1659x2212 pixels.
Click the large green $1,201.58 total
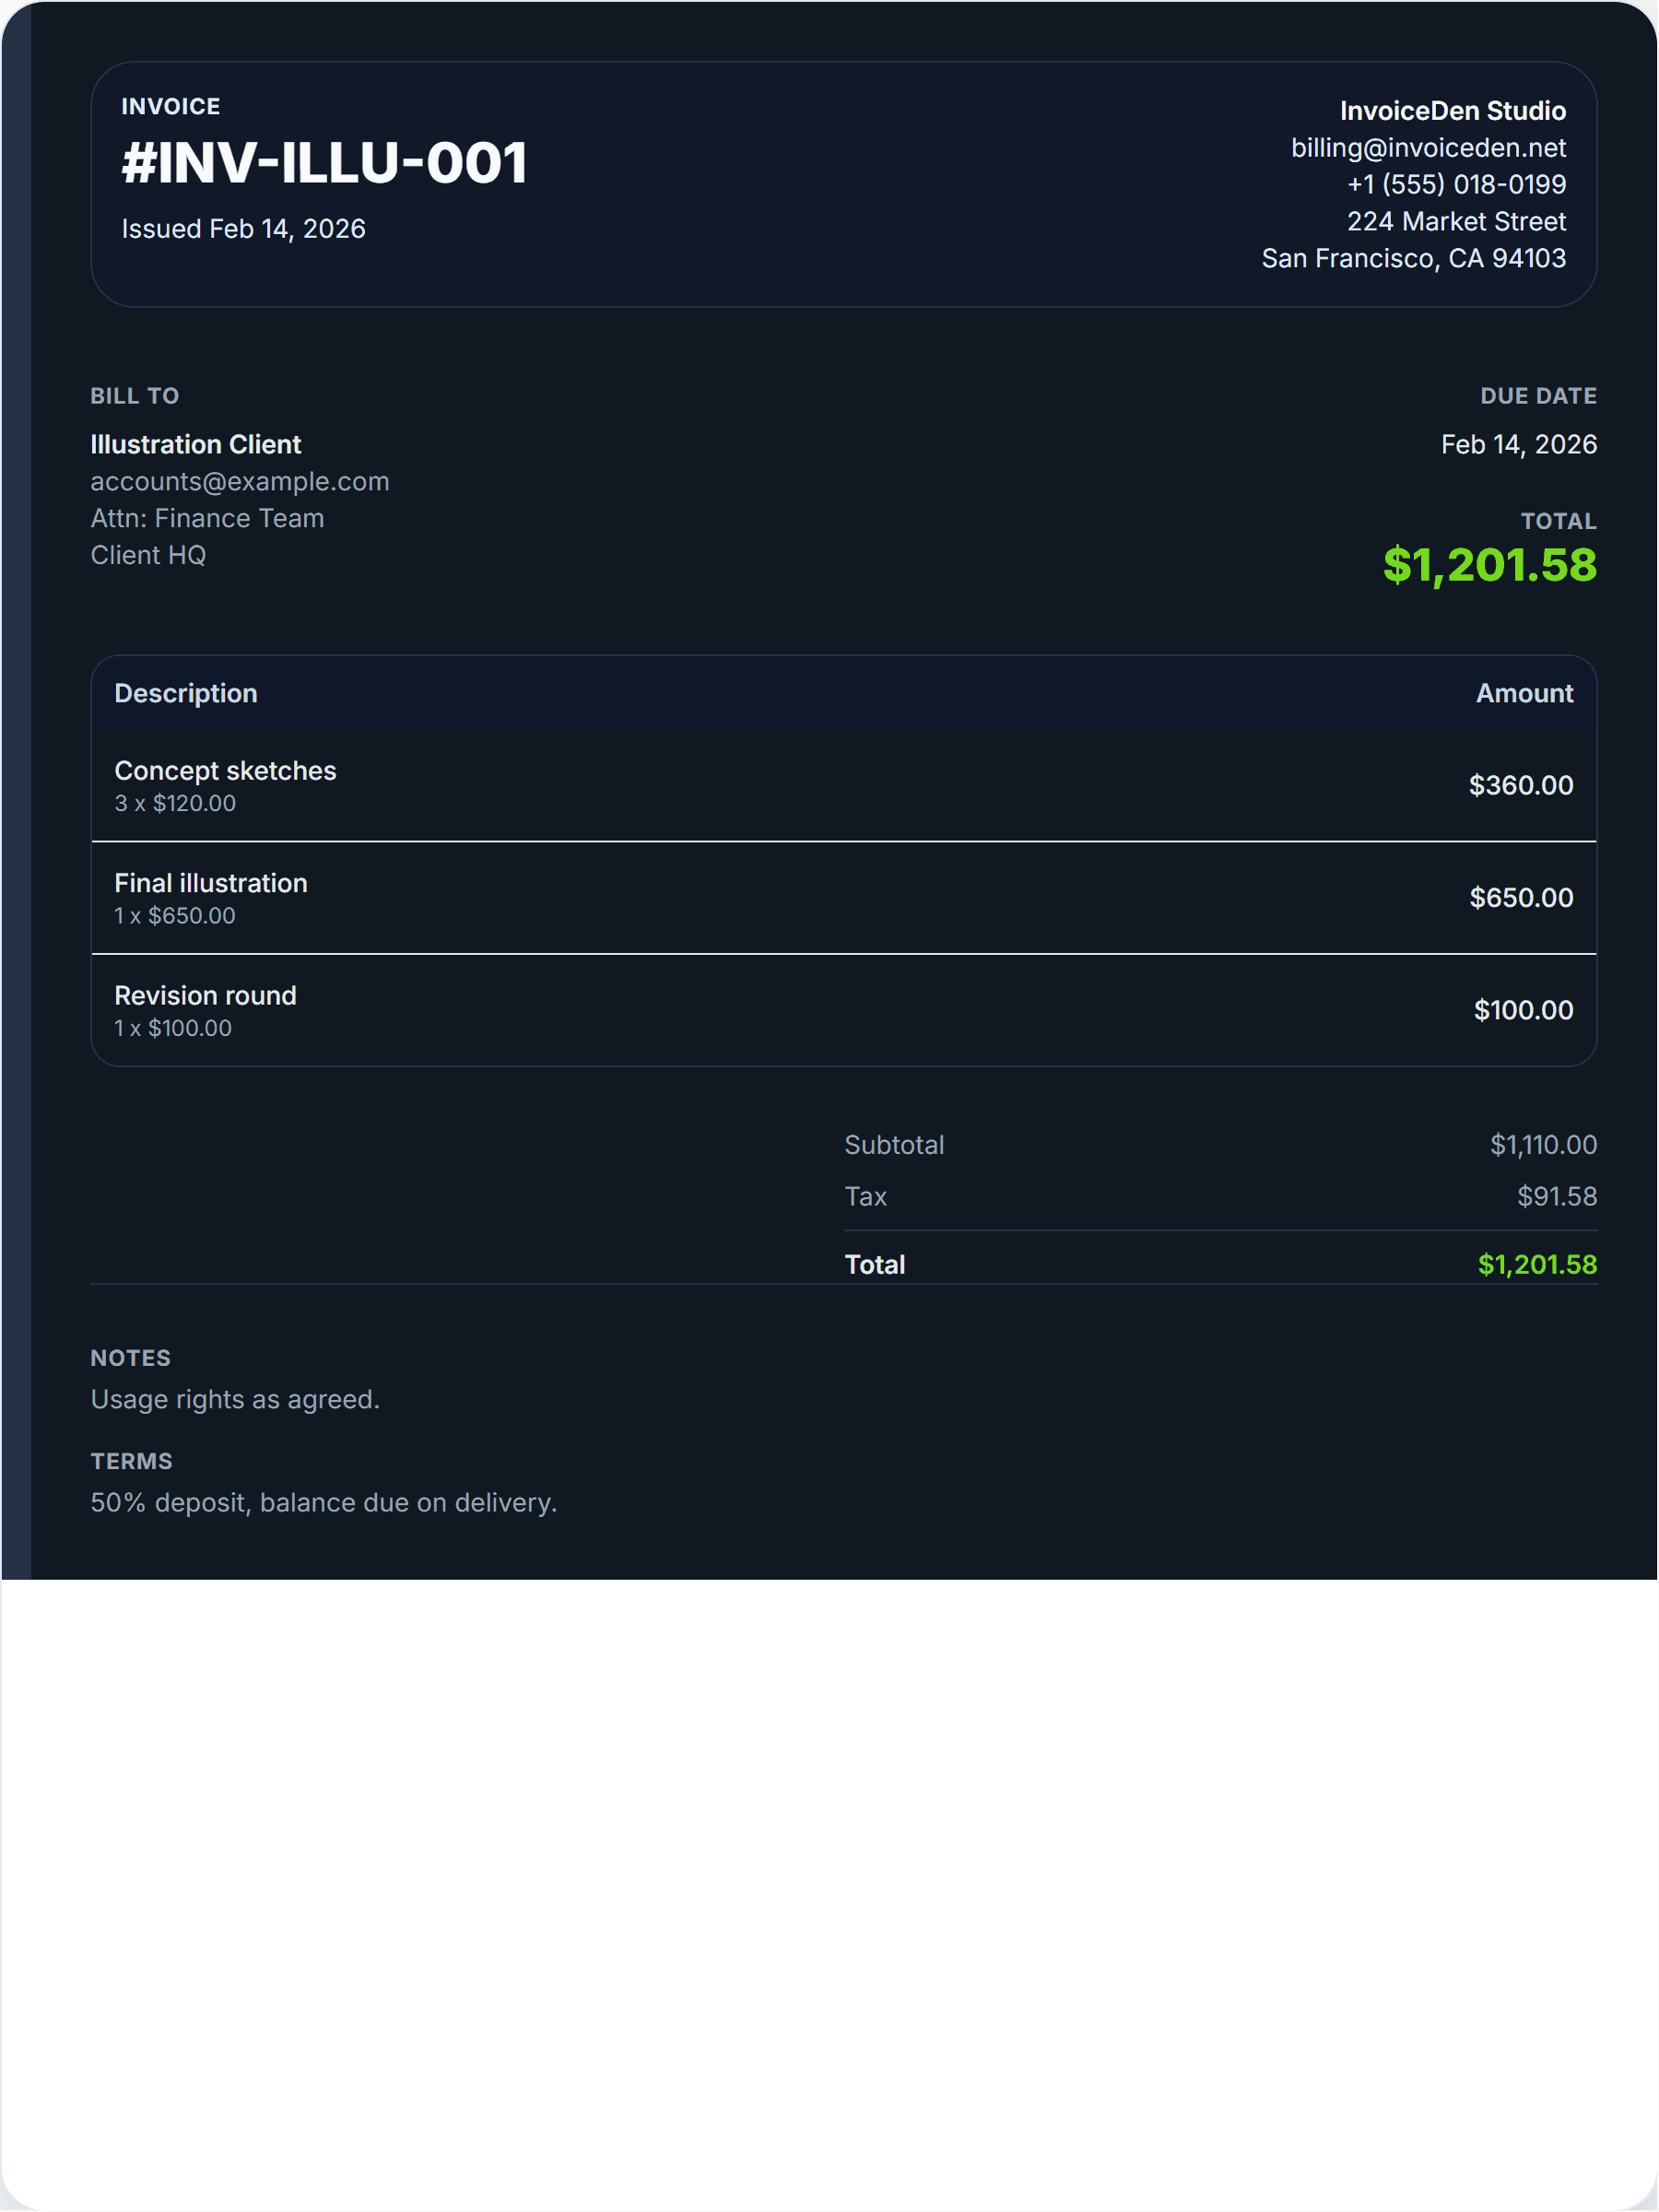(x=1488, y=565)
